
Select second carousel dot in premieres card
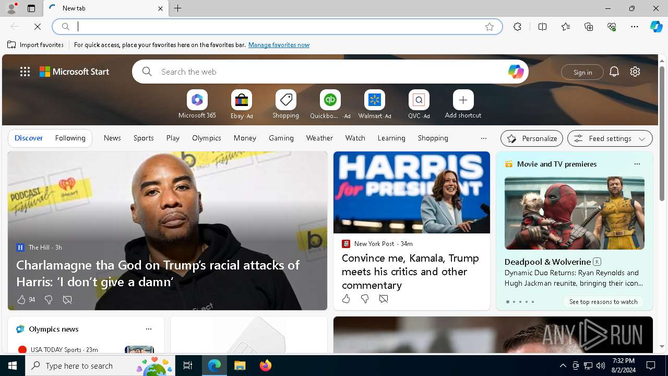(514, 302)
